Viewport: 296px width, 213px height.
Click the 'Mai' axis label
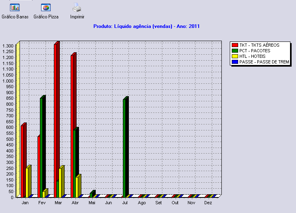[x=92, y=203]
